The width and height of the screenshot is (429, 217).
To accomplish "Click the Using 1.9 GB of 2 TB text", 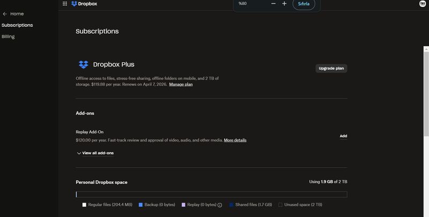I will pyautogui.click(x=328, y=182).
